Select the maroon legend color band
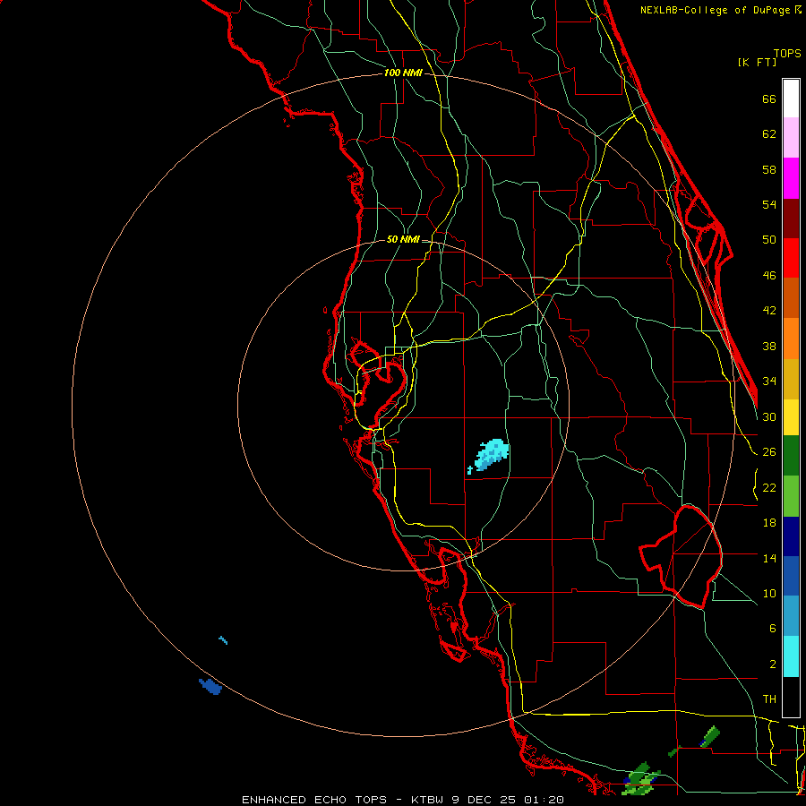Viewport: 806px width, 806px height. point(791,218)
